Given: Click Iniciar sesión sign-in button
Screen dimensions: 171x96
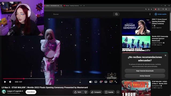Looking at the screenshot, I should tap(161, 14).
